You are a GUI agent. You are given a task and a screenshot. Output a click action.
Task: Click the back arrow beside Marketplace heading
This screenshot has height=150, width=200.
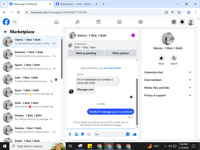click(x=6, y=32)
